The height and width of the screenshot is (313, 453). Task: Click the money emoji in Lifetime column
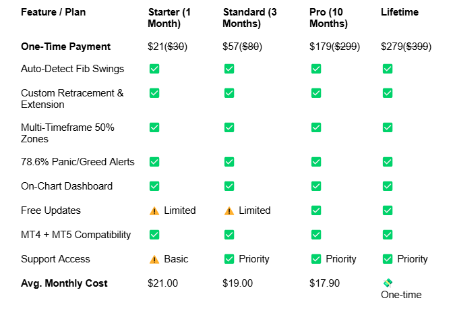(x=388, y=283)
